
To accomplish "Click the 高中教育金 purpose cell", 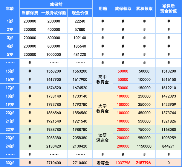I will click(103, 79).
